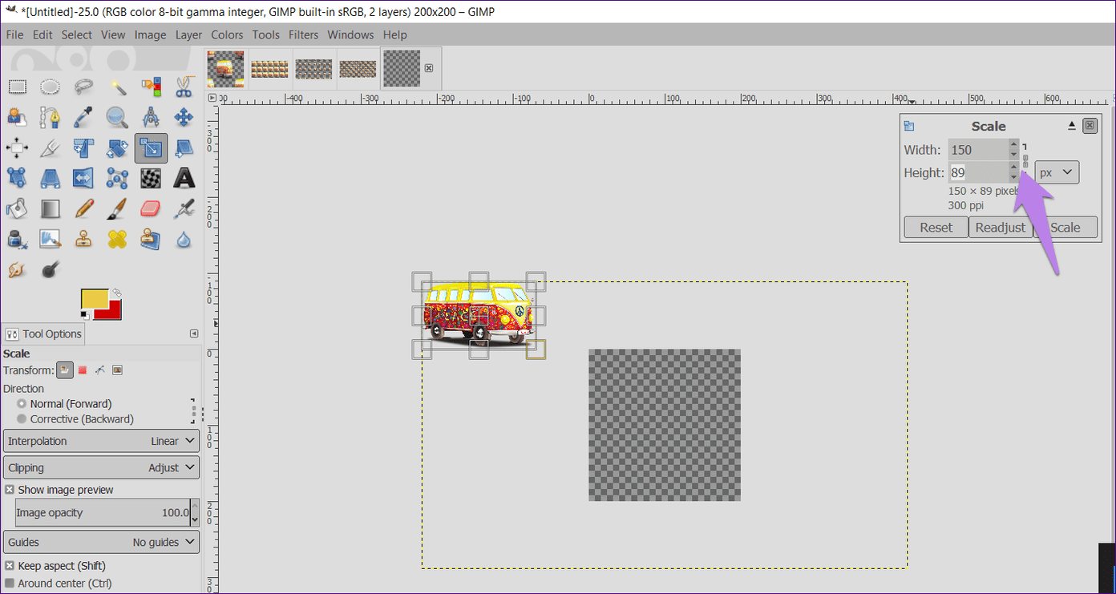Increase Height with the up arrow
Image resolution: width=1116 pixels, height=594 pixels.
(1014, 168)
